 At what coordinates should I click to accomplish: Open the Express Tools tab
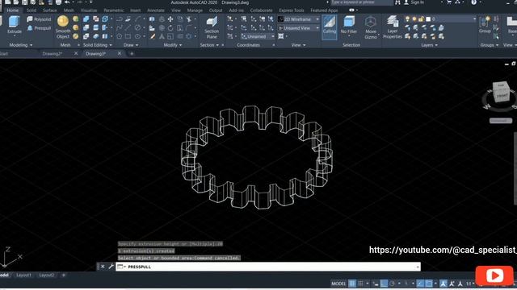click(x=291, y=10)
